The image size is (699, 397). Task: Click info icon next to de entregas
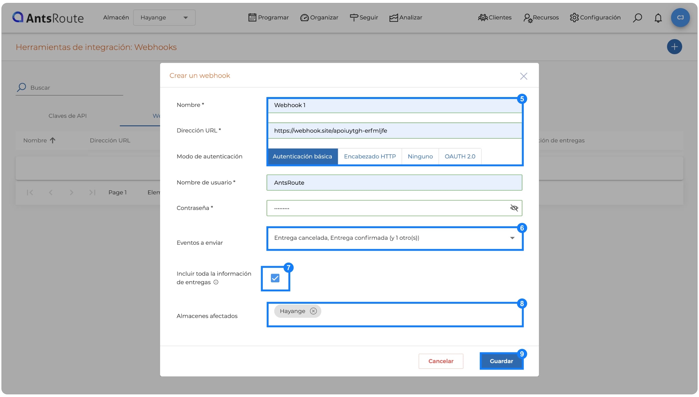tap(216, 282)
